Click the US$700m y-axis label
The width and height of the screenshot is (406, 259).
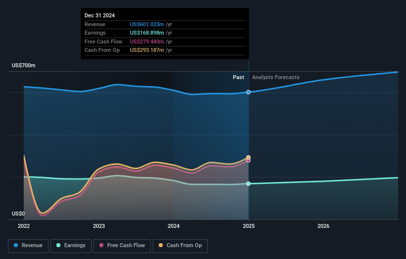[x=24, y=65]
